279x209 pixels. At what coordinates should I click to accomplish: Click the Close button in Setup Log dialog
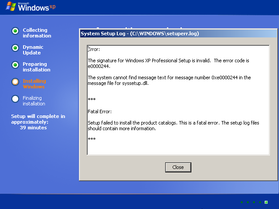178,167
